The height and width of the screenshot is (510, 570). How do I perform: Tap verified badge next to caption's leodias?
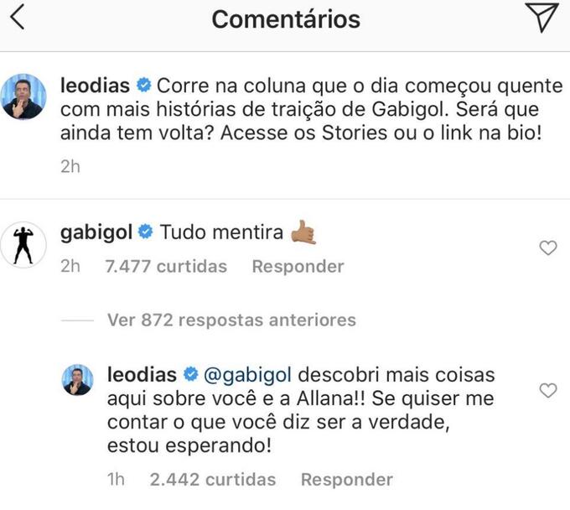(142, 86)
